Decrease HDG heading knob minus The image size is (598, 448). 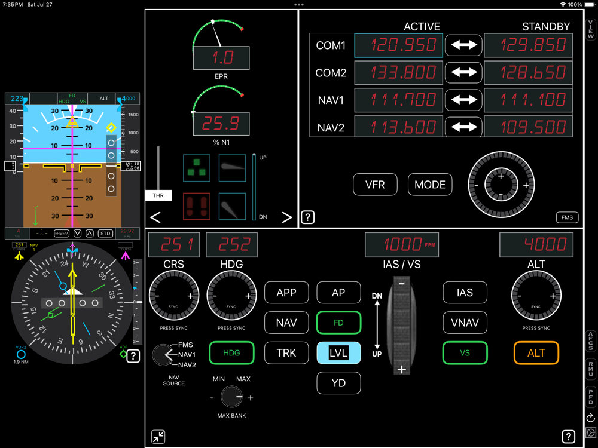215,296
